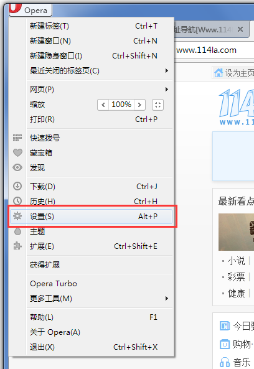Click the droplet icon next to 主题

(x=17, y=231)
